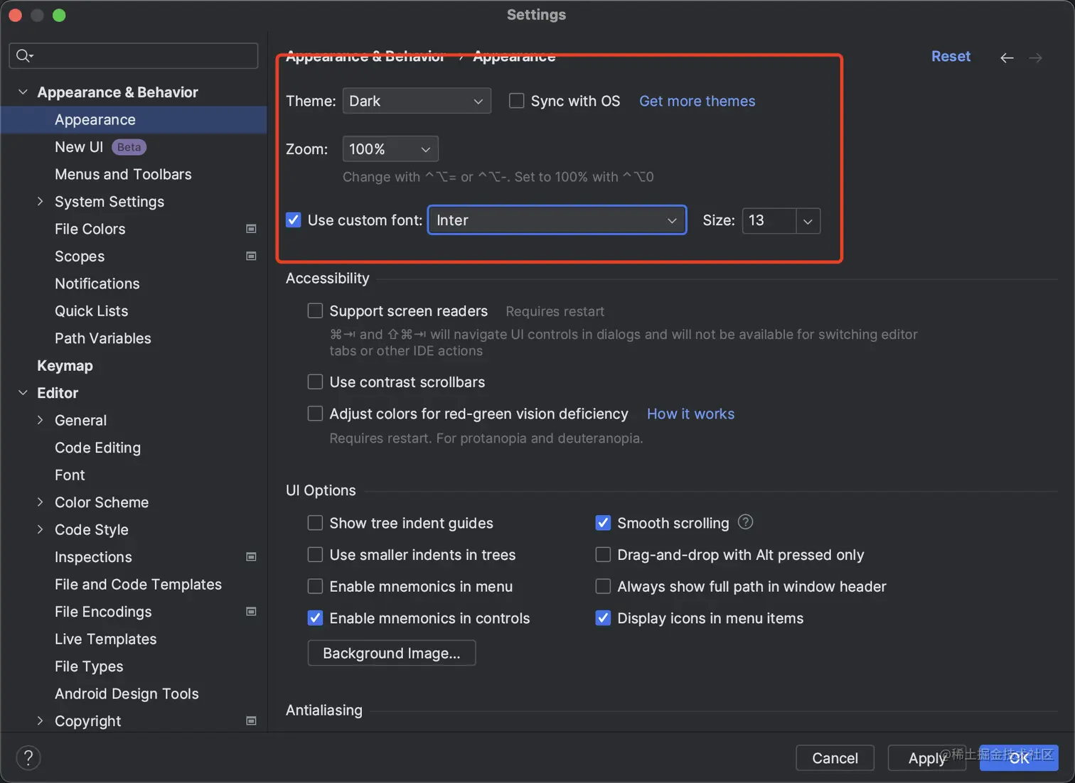Image resolution: width=1075 pixels, height=783 pixels.
Task: Click the forward arrow navigation icon
Action: coord(1035,58)
